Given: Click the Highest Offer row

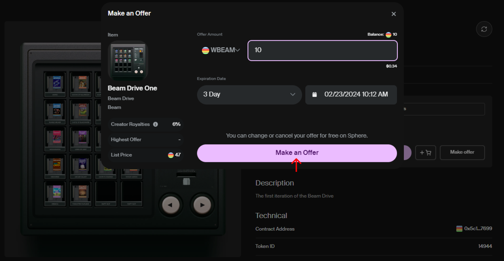Looking at the screenshot, I should 146,140.
